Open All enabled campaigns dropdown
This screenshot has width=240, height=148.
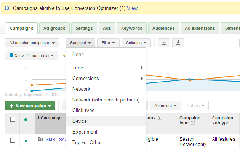point(32,43)
